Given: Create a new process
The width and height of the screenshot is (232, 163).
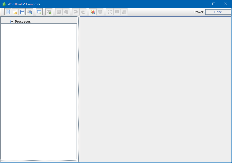Looking at the screenshot, I should 49,12.
